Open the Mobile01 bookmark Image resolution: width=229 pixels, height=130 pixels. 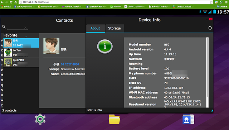116,6
